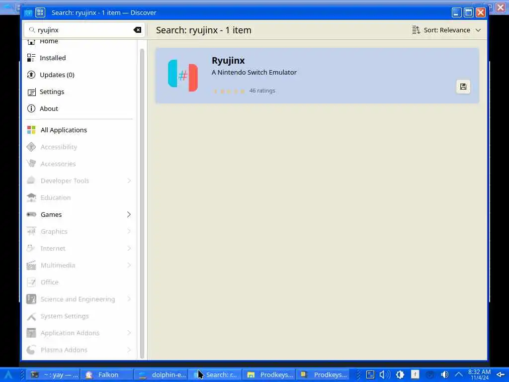This screenshot has width=509, height=382.
Task: Select Multimedia category
Action: 79,265
